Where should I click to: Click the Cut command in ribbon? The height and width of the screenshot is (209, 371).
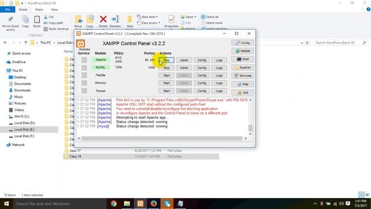[x=49, y=17]
